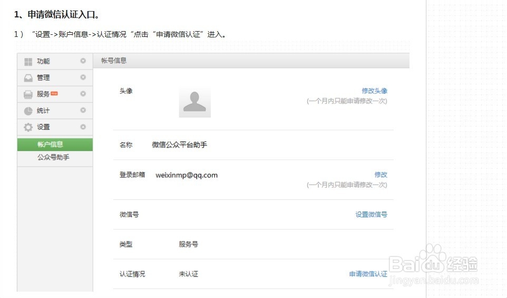Click the heading 1、申请微信认证入口。
This screenshot has width=507, height=298.
[57, 15]
